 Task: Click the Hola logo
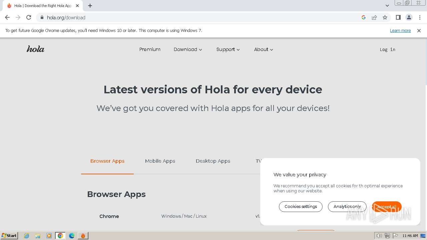pos(35,49)
